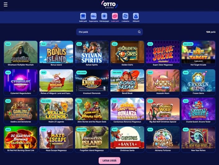Select the Pelintarjoajat category icon
The image size is (219, 165).
pyautogui.click(x=104, y=16)
